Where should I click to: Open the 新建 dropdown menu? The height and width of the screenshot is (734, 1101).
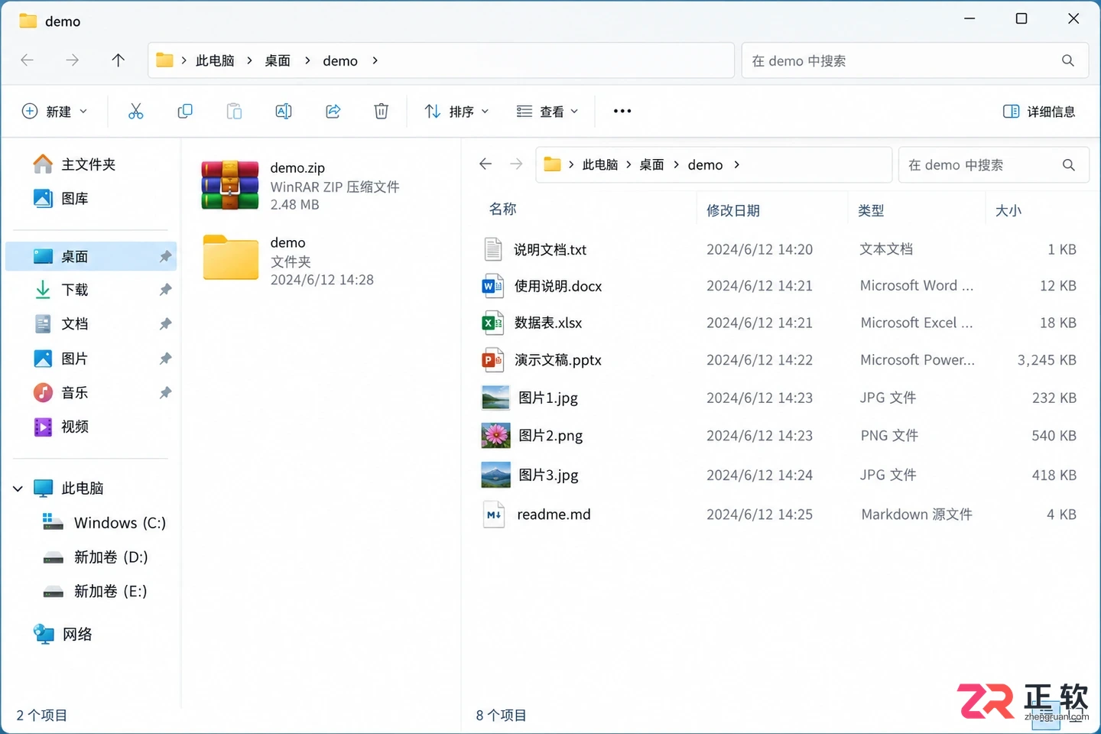[x=54, y=112]
